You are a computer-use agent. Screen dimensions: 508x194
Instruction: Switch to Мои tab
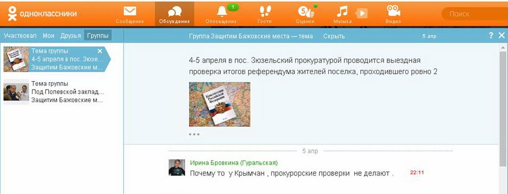[x=48, y=36]
